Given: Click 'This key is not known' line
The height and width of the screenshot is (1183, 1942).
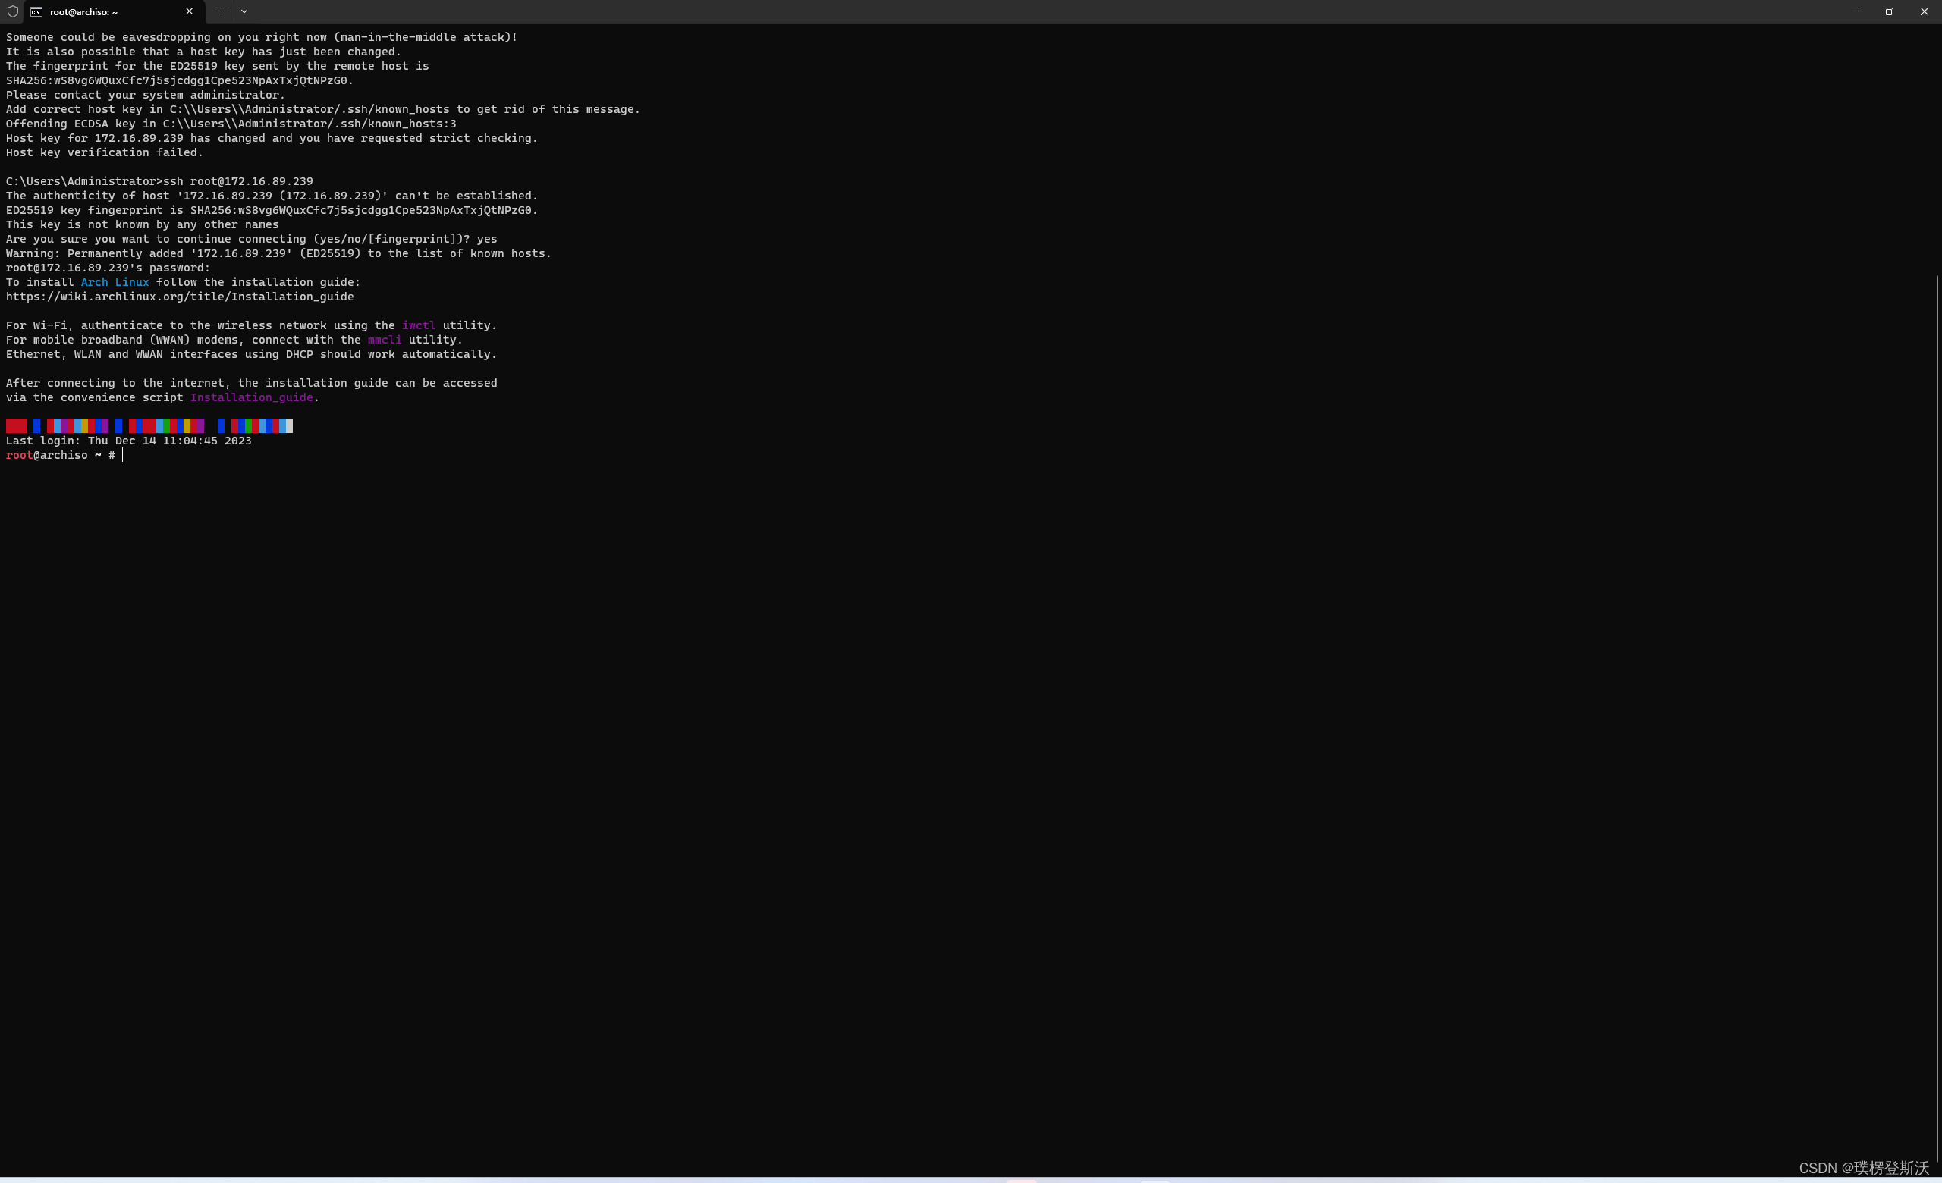Looking at the screenshot, I should pyautogui.click(x=142, y=224).
